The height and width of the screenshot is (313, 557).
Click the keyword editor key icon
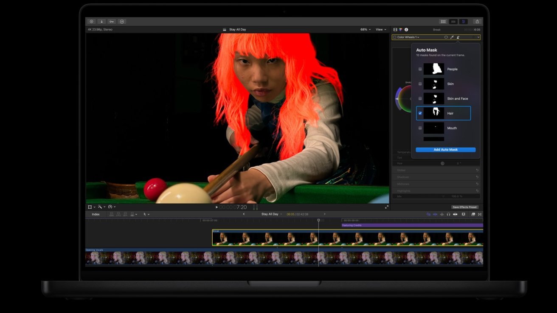click(112, 22)
